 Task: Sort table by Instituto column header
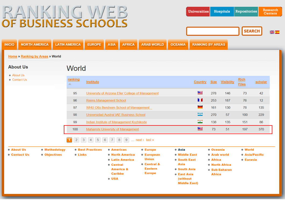93,82
